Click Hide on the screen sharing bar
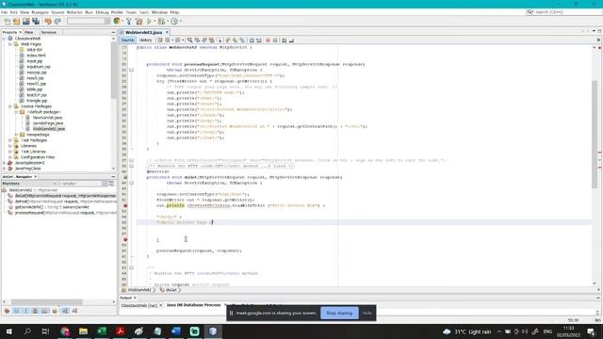Screen dimensions: 603x339 coord(367,313)
